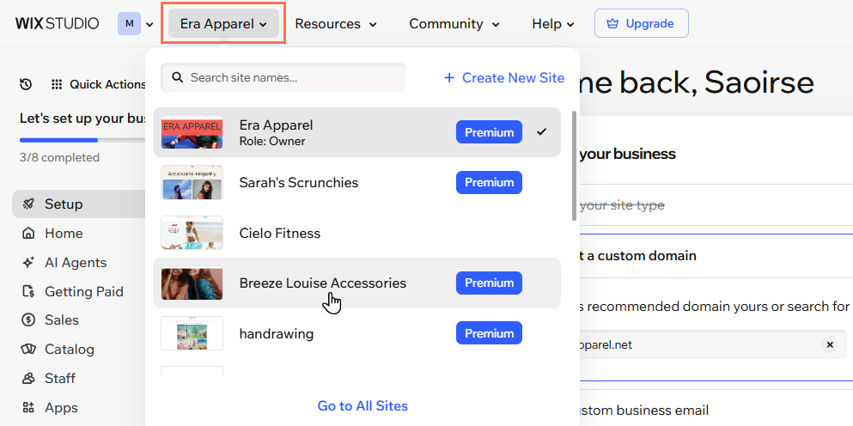The image size is (853, 426).
Task: Clear the recommended domain with X button
Action: (x=830, y=345)
